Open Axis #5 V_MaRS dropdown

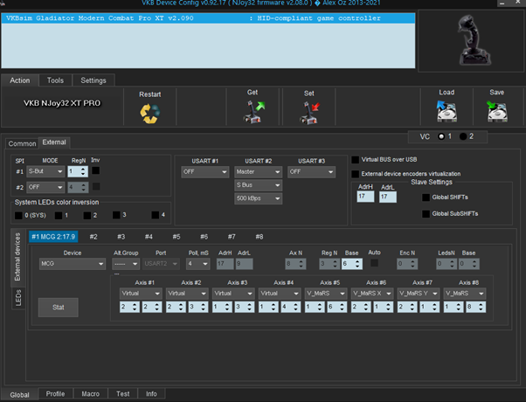point(326,294)
